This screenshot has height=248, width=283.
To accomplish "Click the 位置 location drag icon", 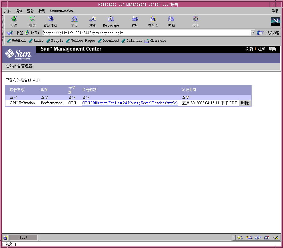I will (27, 33).
